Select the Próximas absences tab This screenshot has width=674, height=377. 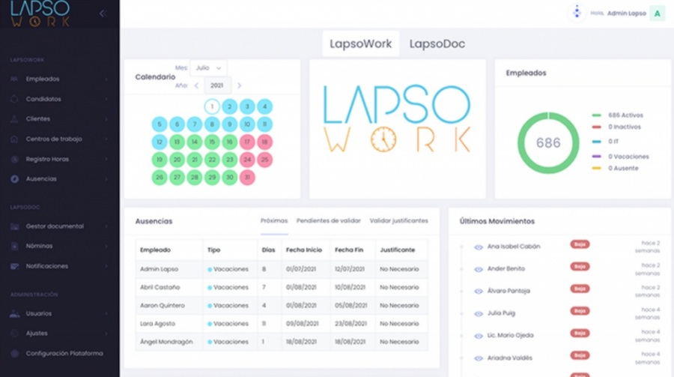click(274, 221)
